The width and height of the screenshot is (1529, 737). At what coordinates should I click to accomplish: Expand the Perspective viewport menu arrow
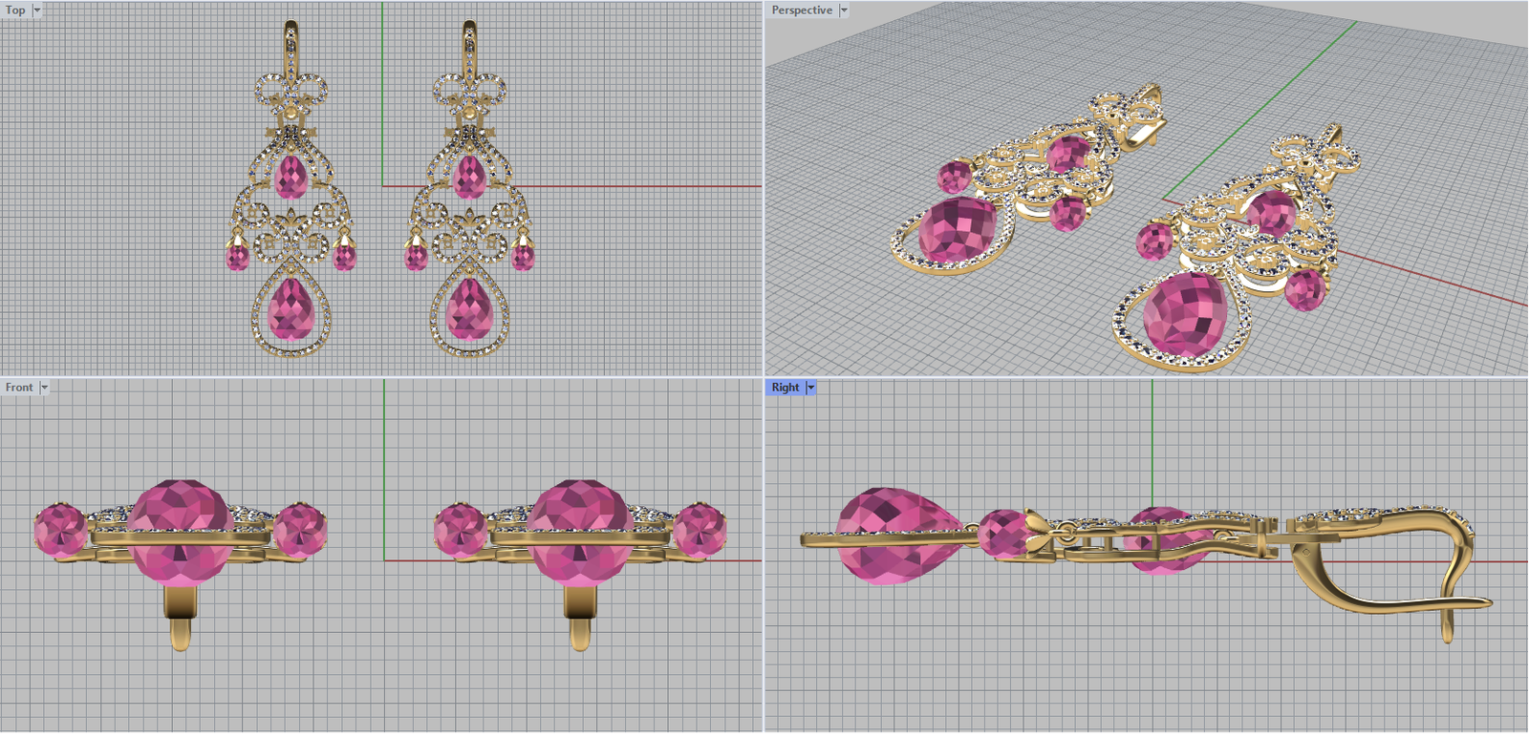coord(844,11)
